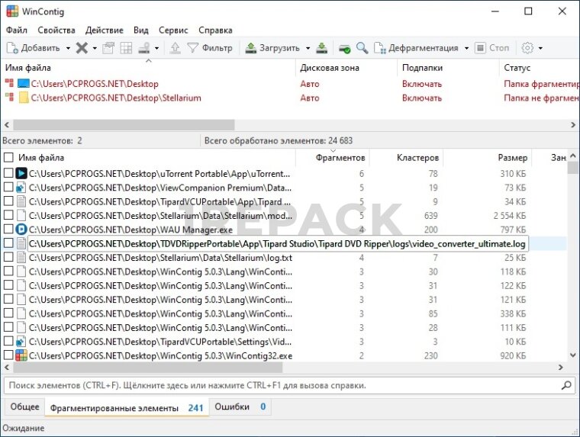This screenshot has width=580, height=437.
Task: Tick the checkbox for WAU Manager.exe
Action: pos(8,229)
